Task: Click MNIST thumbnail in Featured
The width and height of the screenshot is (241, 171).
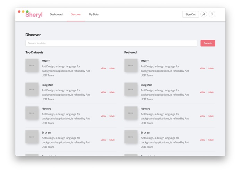Action: (x=131, y=65)
